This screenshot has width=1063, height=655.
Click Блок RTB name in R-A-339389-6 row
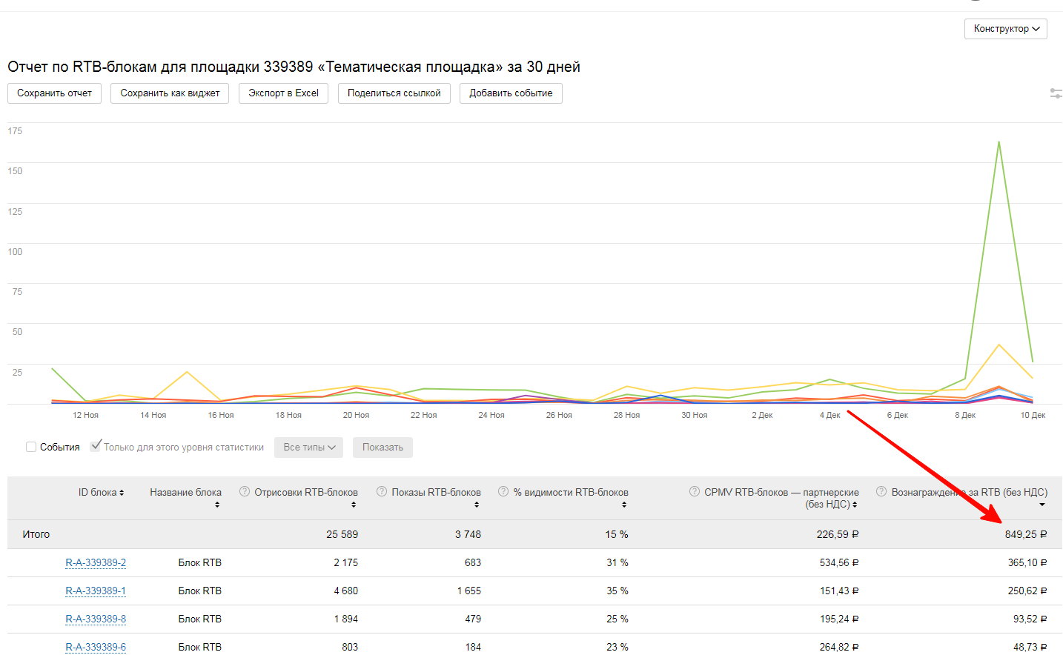(x=200, y=647)
